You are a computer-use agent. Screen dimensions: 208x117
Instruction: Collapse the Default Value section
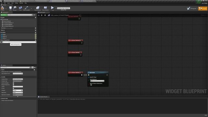[x=1, y=98]
